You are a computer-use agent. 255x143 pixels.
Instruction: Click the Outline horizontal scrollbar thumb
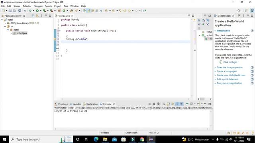[202, 99]
